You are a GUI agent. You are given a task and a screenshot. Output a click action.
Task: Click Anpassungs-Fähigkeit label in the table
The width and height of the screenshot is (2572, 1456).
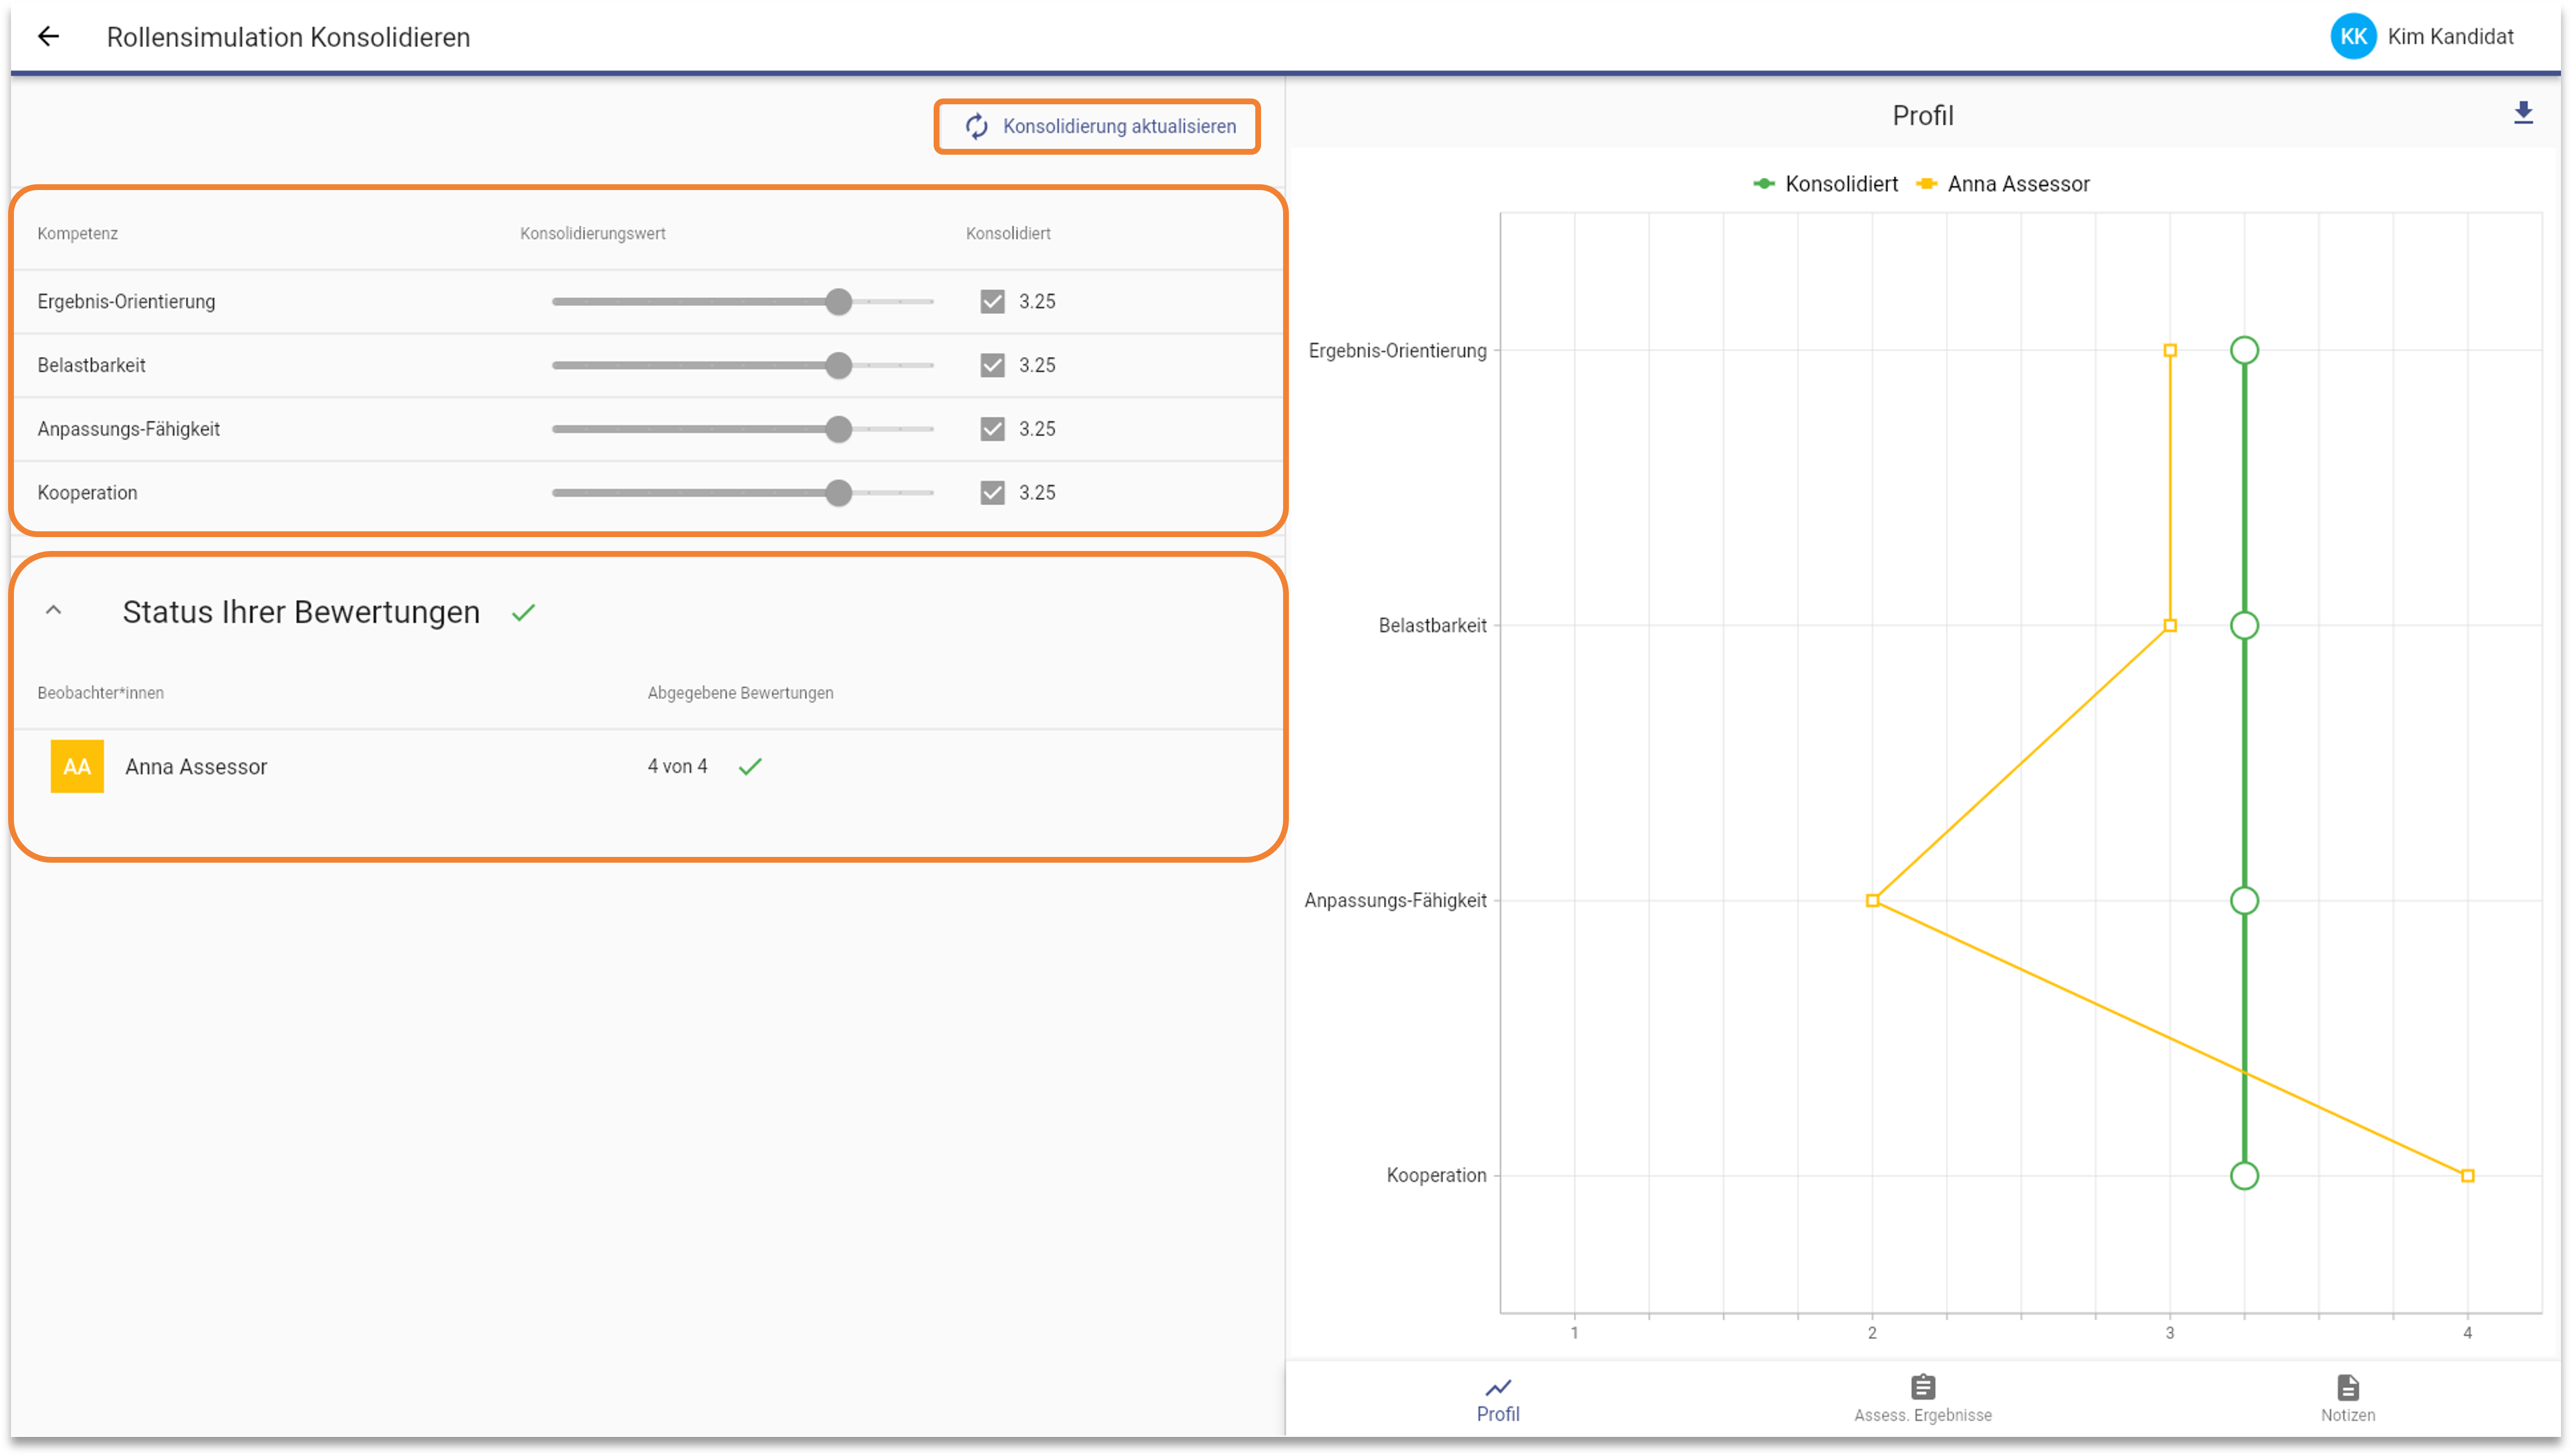pos(128,429)
